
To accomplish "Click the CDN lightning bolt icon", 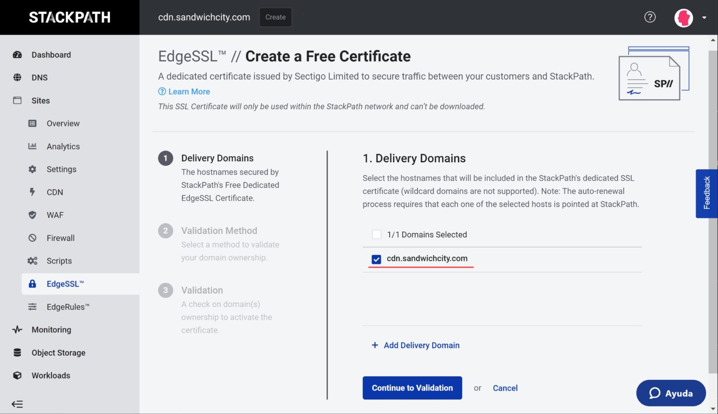I will click(x=32, y=192).
